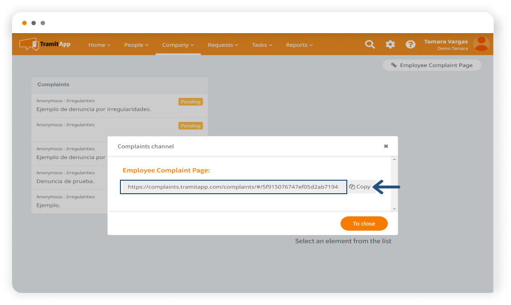Open the search magnifier icon
The image size is (511, 305).
coord(370,44)
